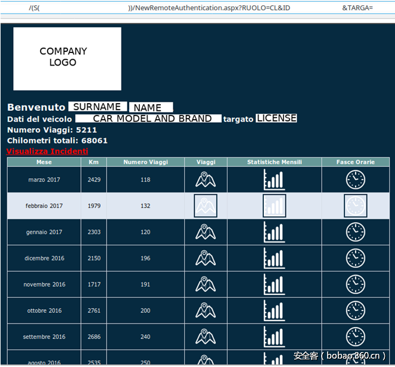Open Fasce Orarie clock for marzo 2017
Screen dimensions: 395x367
tap(356, 179)
